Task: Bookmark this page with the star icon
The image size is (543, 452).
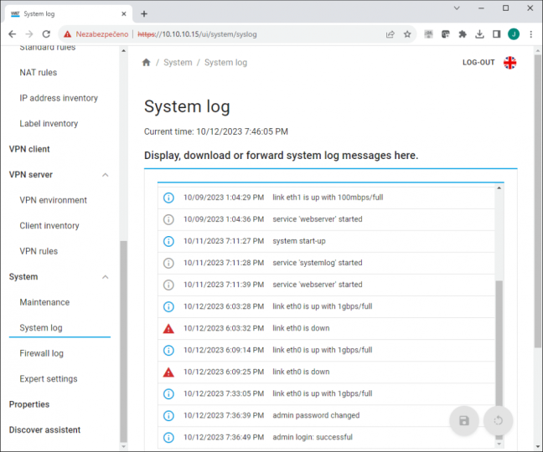Action: pos(407,33)
